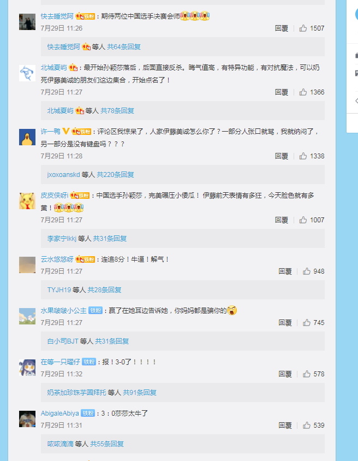Click thumbs-up on 许一鸭's comment

pos(303,156)
